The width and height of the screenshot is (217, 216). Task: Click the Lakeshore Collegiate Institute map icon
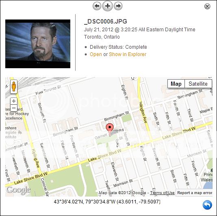click(x=20, y=132)
